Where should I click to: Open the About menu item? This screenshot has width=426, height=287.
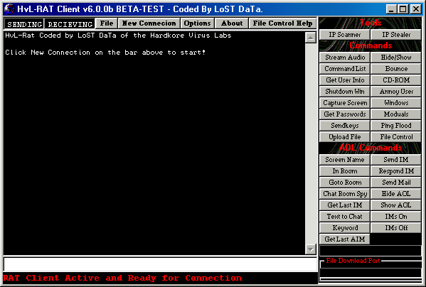(232, 23)
